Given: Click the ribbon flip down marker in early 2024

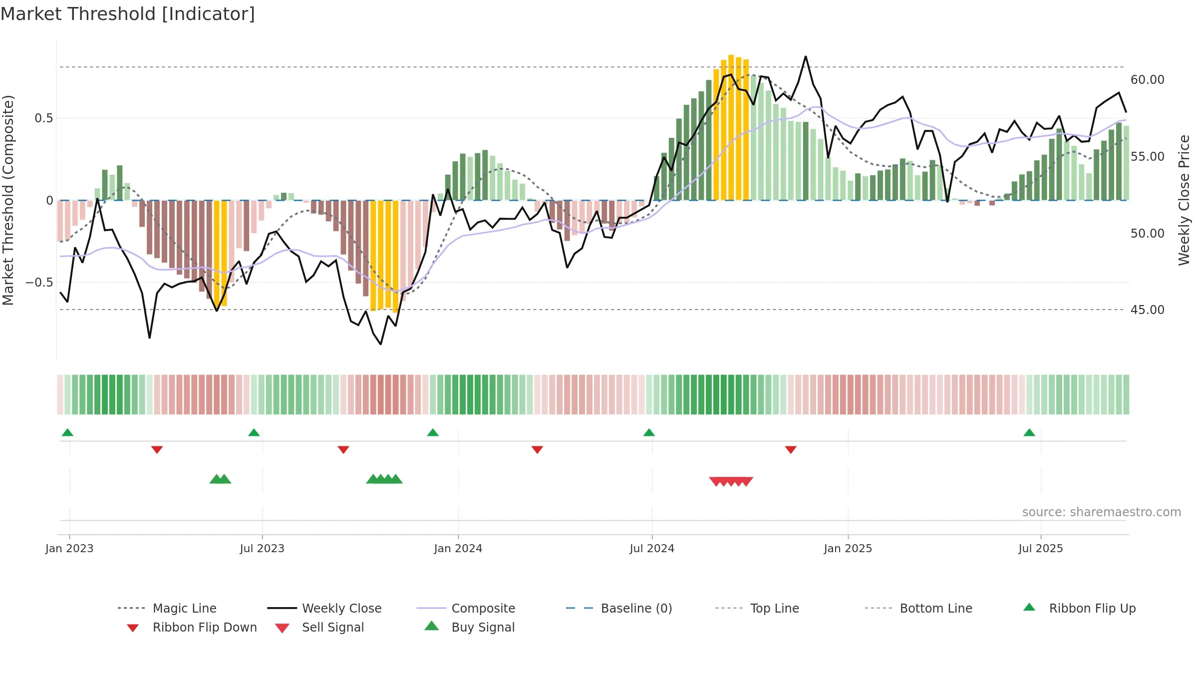Looking at the screenshot, I should pos(537,450).
